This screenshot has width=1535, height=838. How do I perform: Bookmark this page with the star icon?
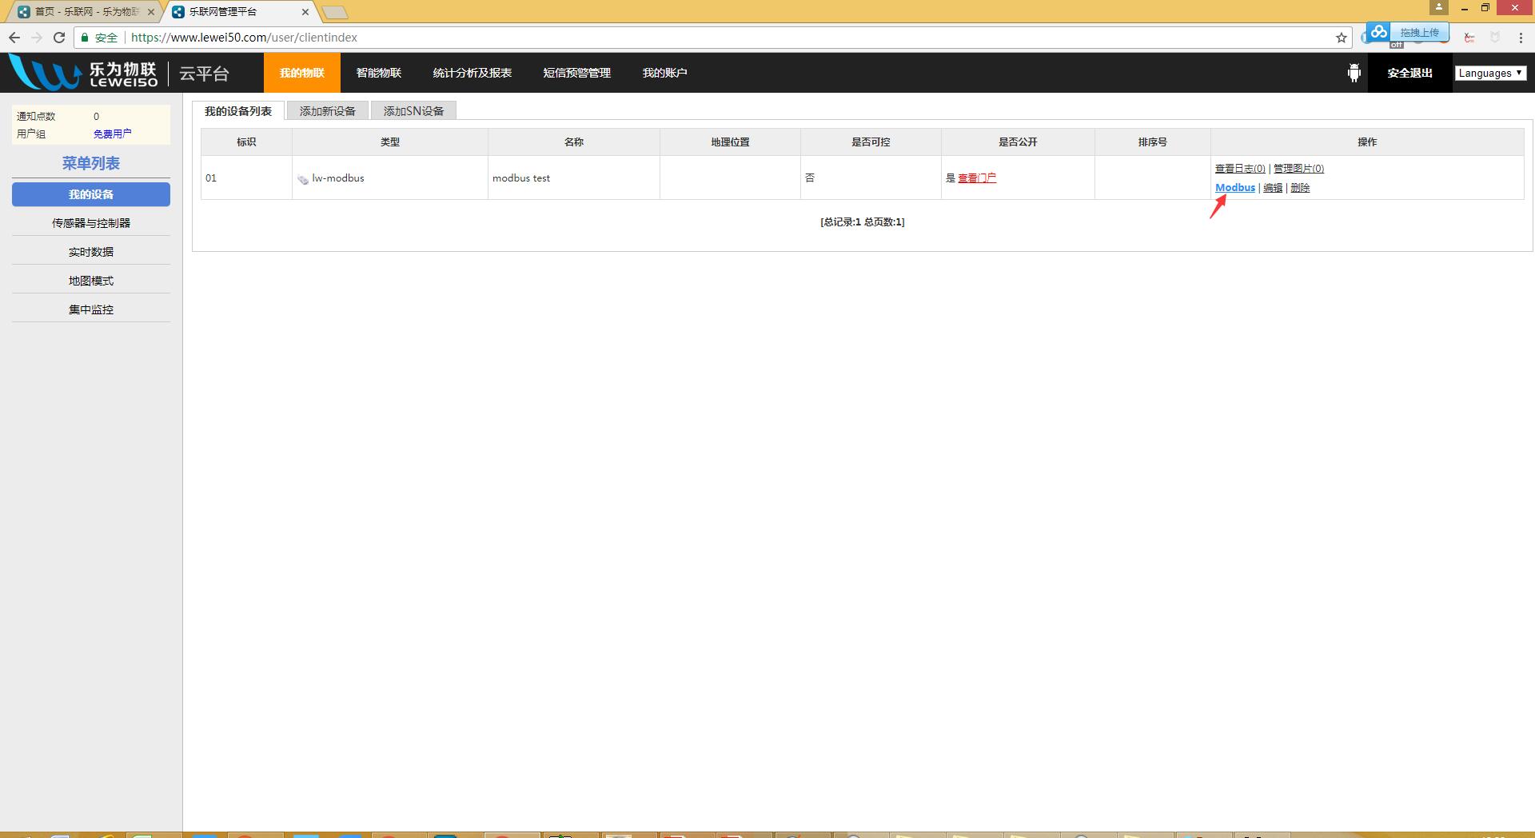(x=1341, y=38)
